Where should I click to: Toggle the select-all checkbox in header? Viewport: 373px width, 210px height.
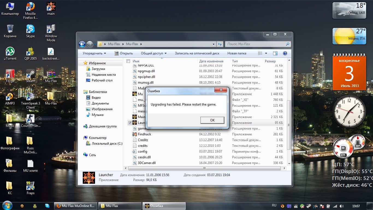tap(128, 61)
